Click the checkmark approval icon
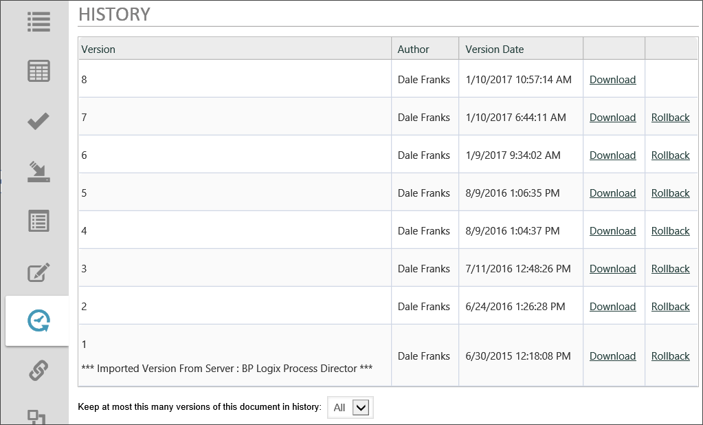 pyautogui.click(x=38, y=121)
